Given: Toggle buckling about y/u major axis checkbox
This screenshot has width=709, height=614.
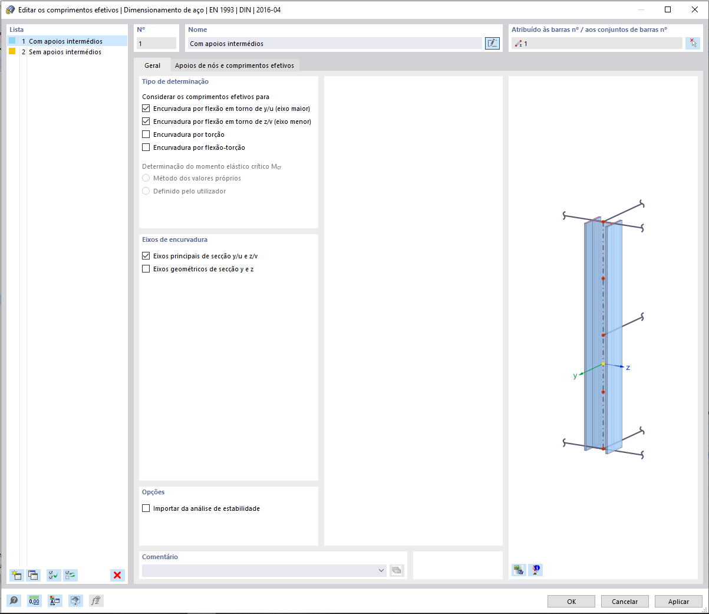Looking at the screenshot, I should point(146,109).
